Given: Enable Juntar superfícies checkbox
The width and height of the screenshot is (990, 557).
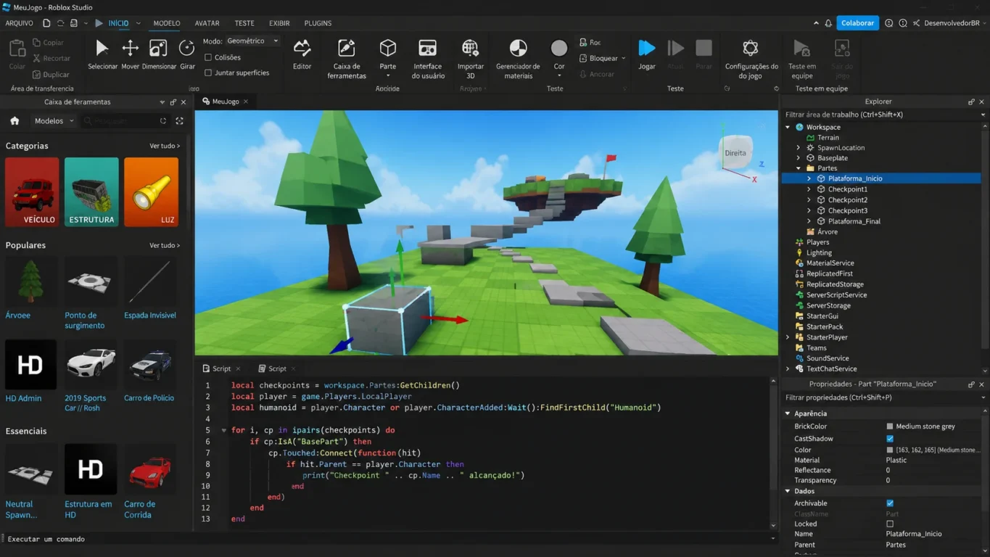Looking at the screenshot, I should point(208,73).
